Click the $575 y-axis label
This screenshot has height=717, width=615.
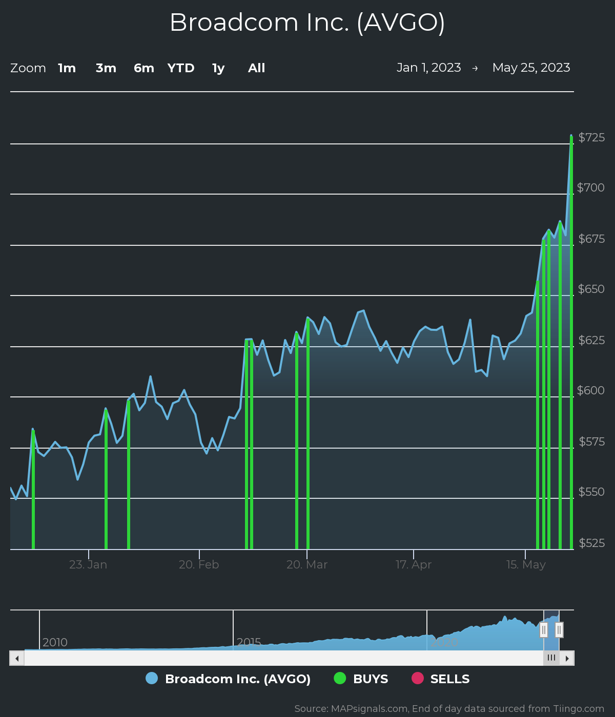pyautogui.click(x=591, y=441)
